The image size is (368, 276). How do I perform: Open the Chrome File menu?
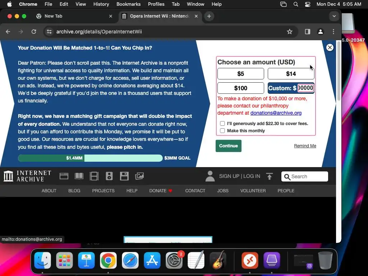coord(49,4)
